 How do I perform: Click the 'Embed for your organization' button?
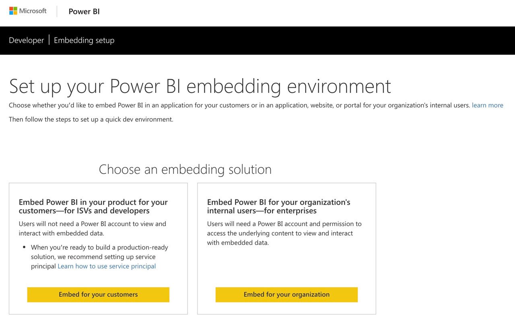point(286,294)
